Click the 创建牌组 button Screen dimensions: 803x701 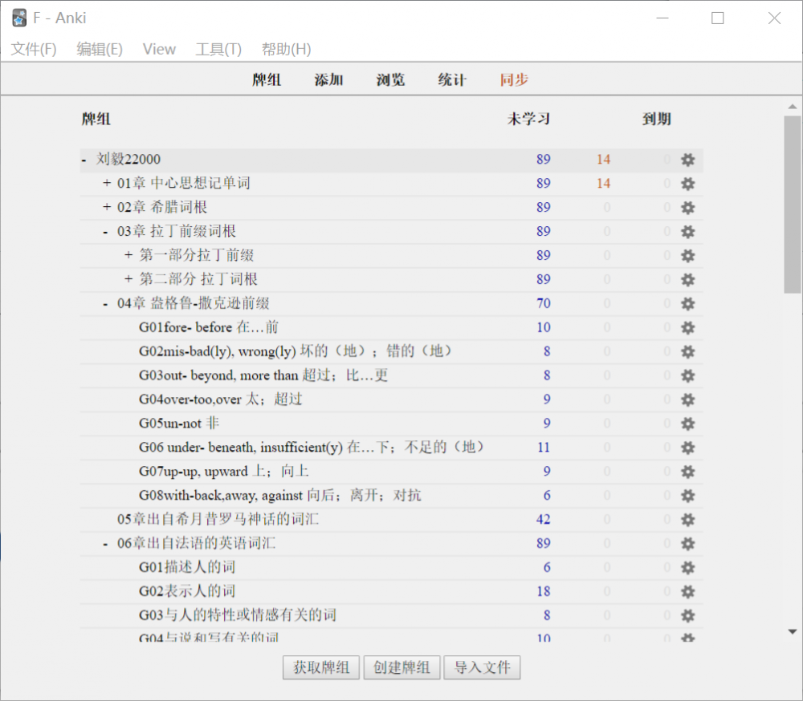point(401,667)
